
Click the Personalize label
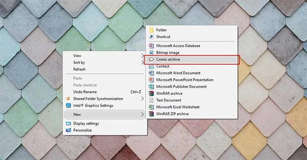coord(82,130)
